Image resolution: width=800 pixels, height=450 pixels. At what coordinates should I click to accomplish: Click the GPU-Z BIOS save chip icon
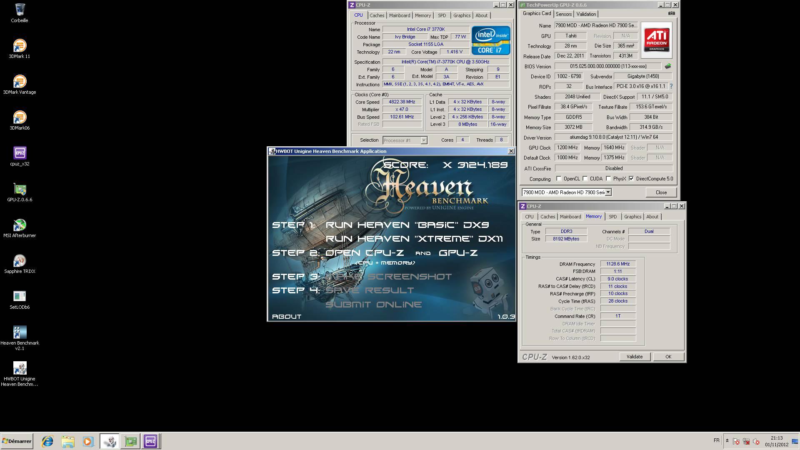tap(668, 66)
